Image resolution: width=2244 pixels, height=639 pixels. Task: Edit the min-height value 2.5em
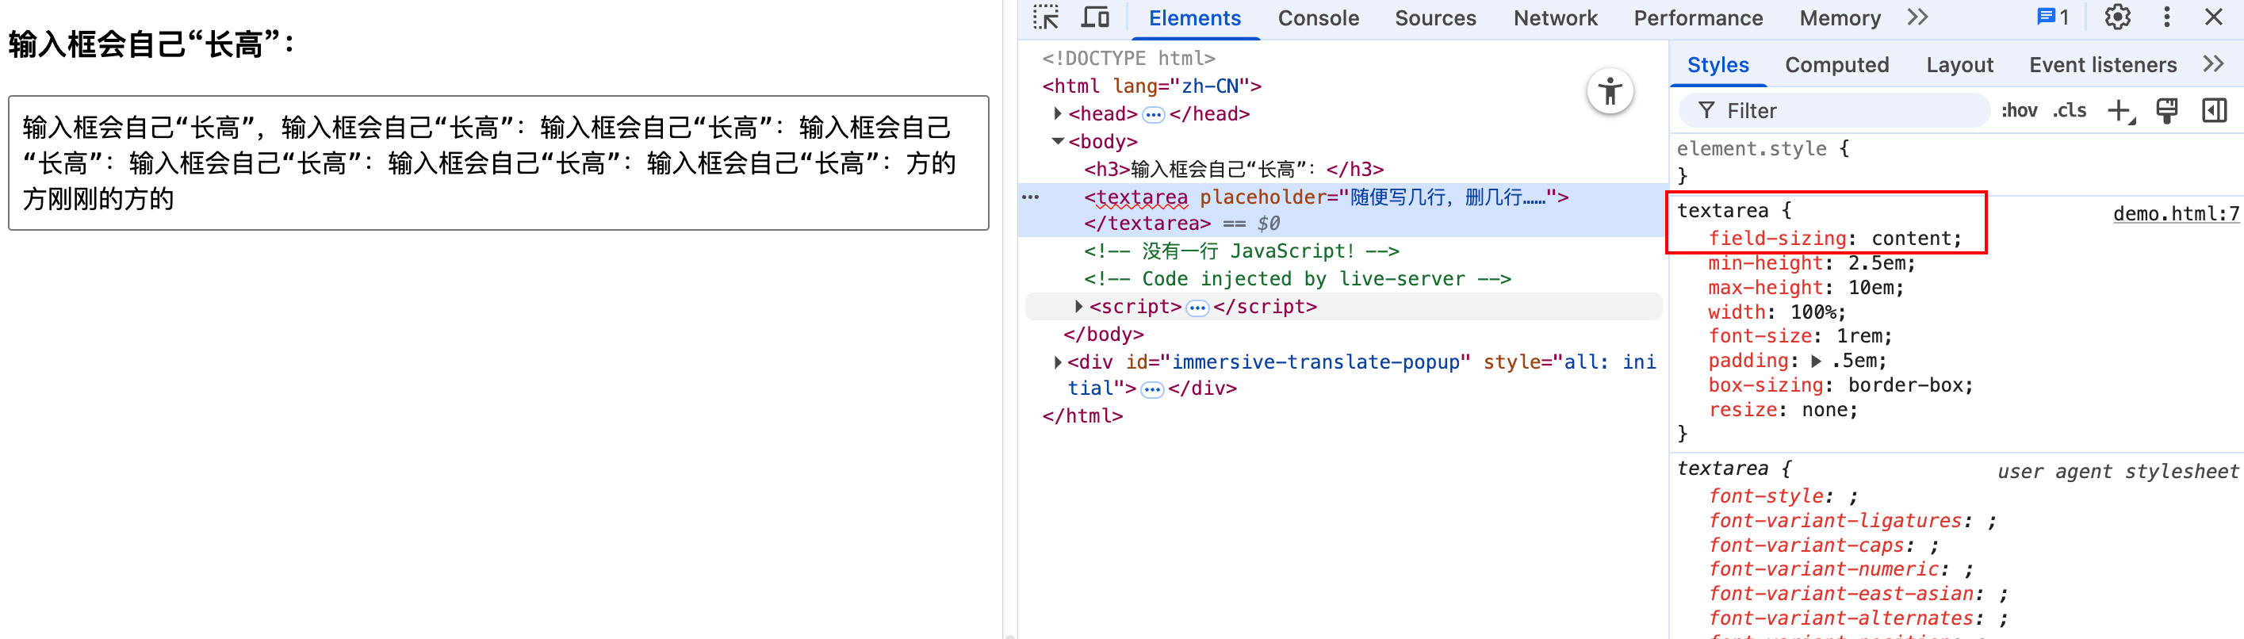pos(1876,263)
